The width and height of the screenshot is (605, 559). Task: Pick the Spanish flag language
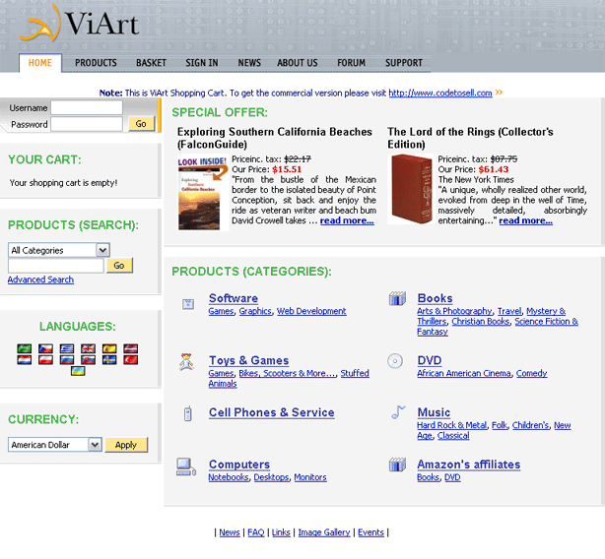click(109, 348)
